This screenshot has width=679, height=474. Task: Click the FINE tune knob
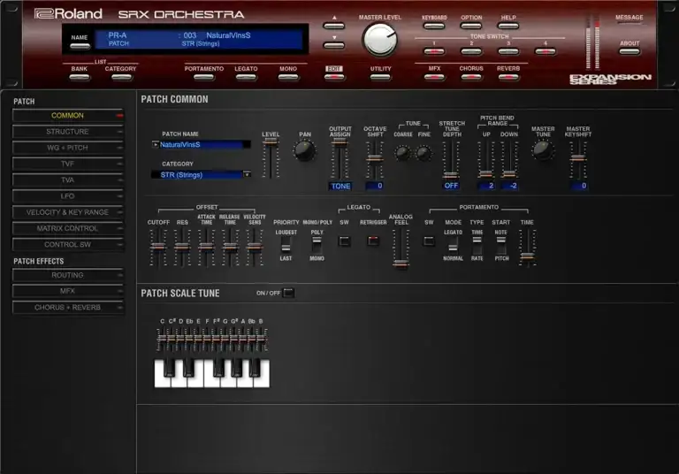423,153
